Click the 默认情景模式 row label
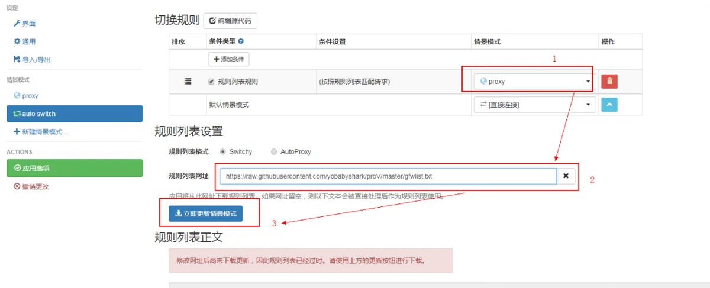Image resolution: width=710 pixels, height=288 pixels. point(228,105)
